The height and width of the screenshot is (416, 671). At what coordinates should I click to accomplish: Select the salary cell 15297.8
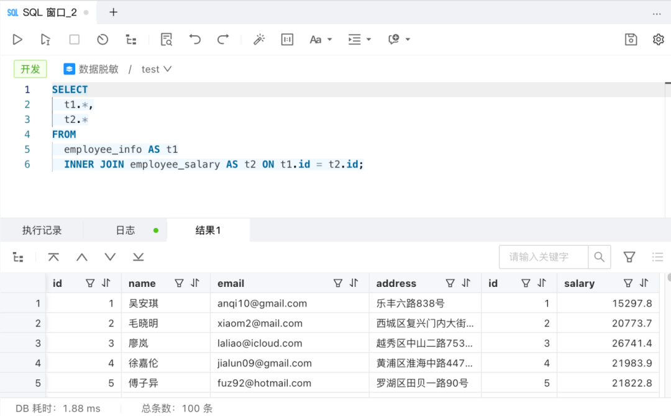coord(608,304)
